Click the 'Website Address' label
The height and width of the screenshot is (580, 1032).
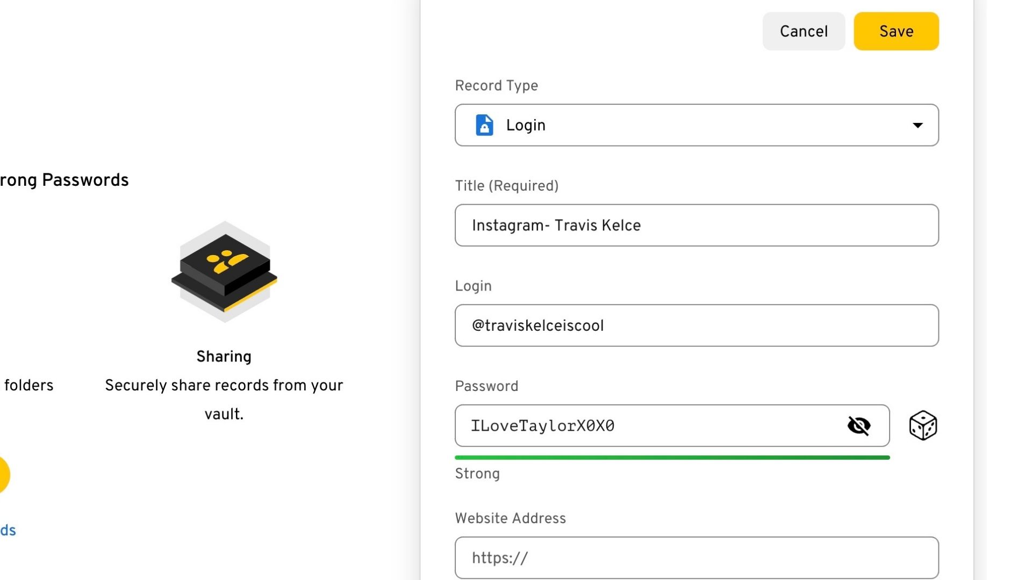[x=511, y=518]
